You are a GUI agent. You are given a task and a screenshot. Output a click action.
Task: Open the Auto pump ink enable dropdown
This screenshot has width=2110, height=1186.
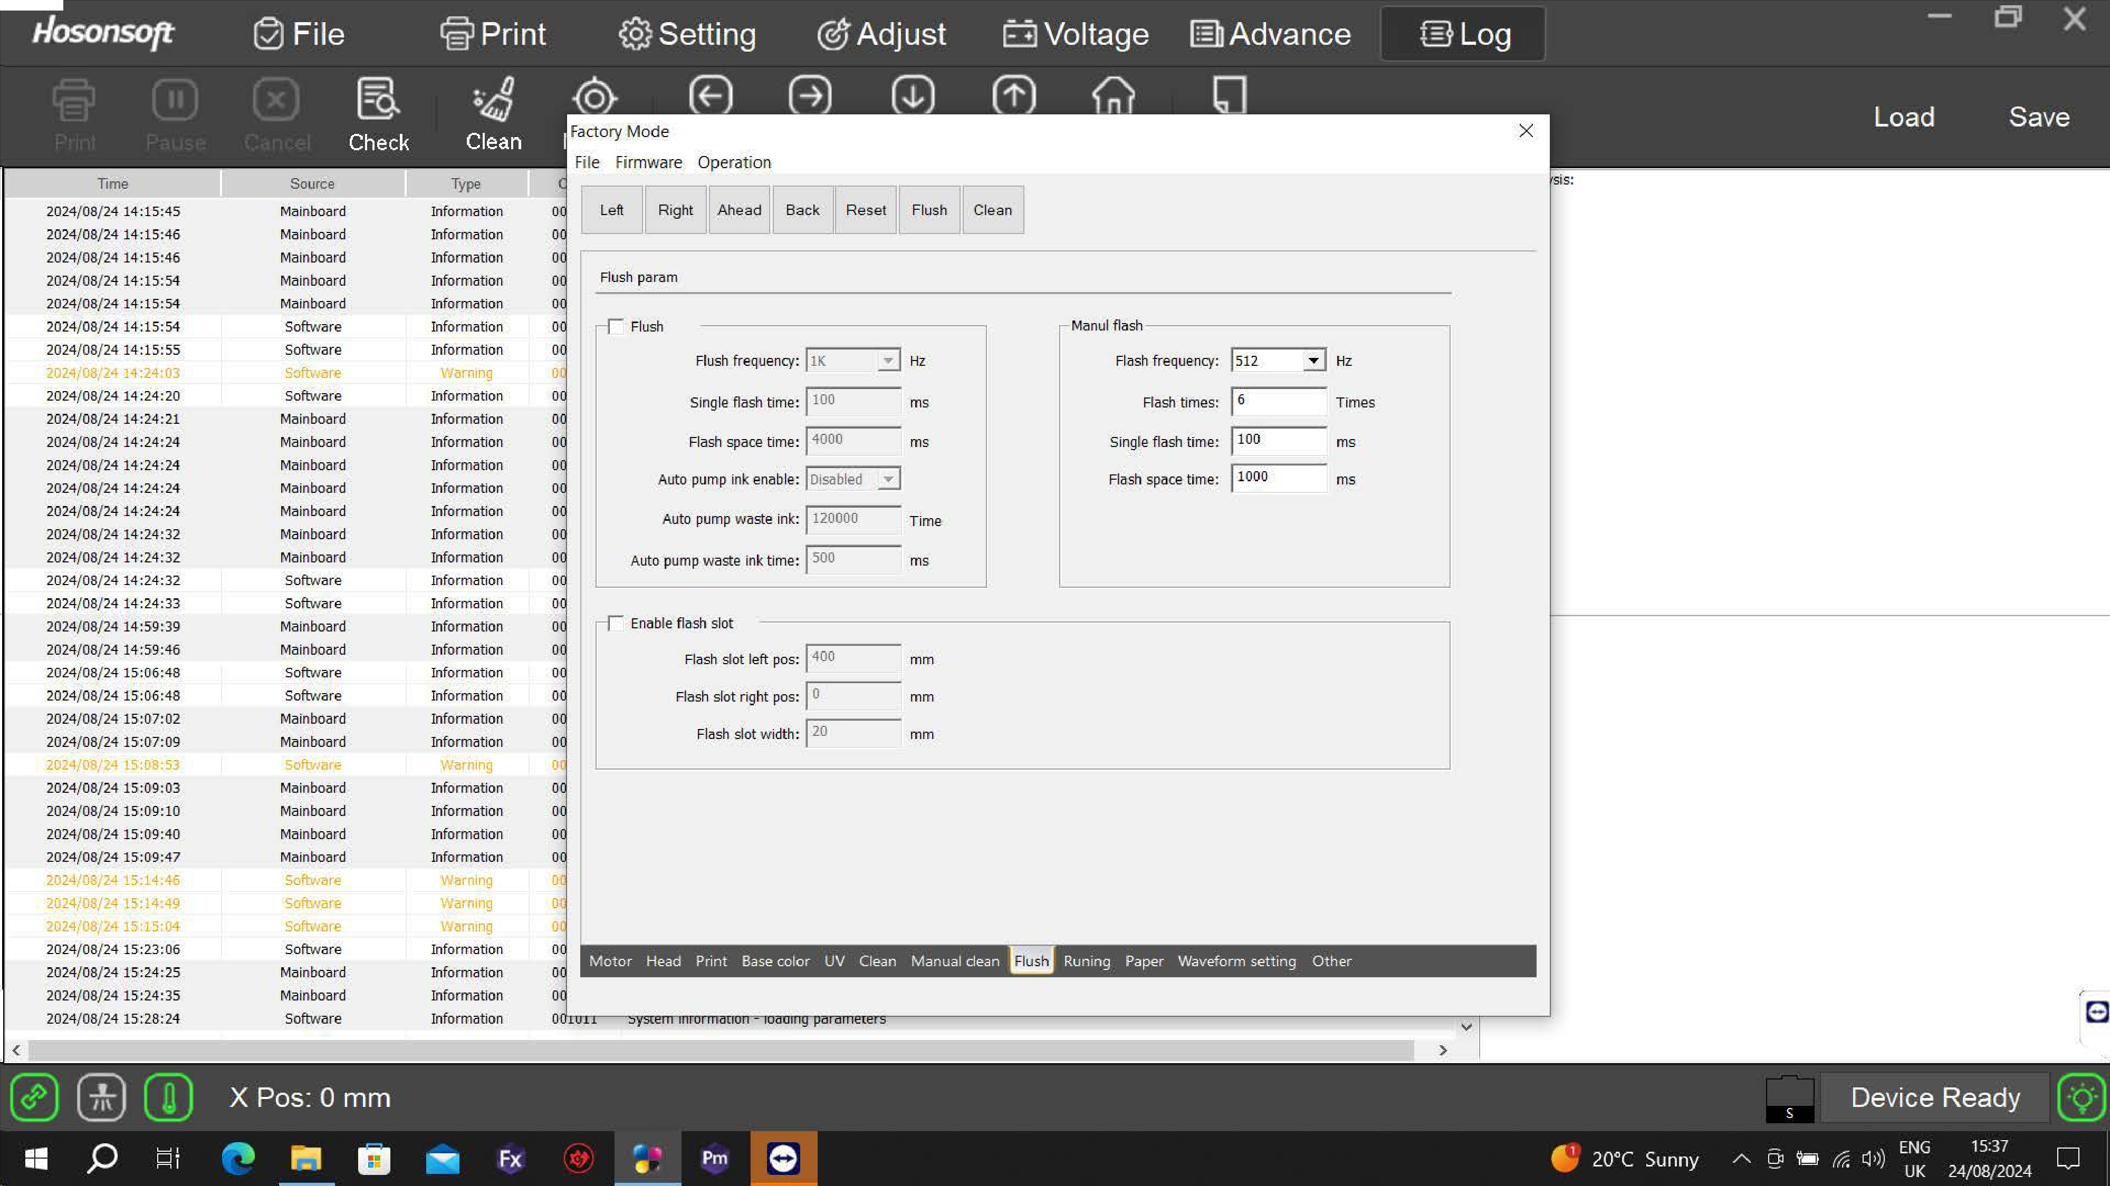pyautogui.click(x=888, y=480)
